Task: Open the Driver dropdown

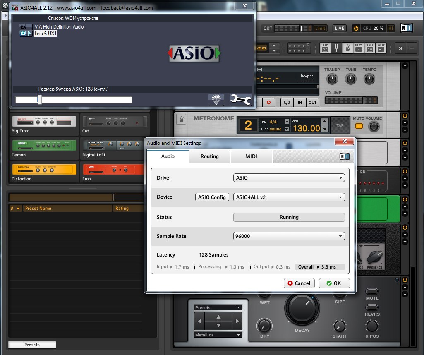Action: click(x=289, y=177)
